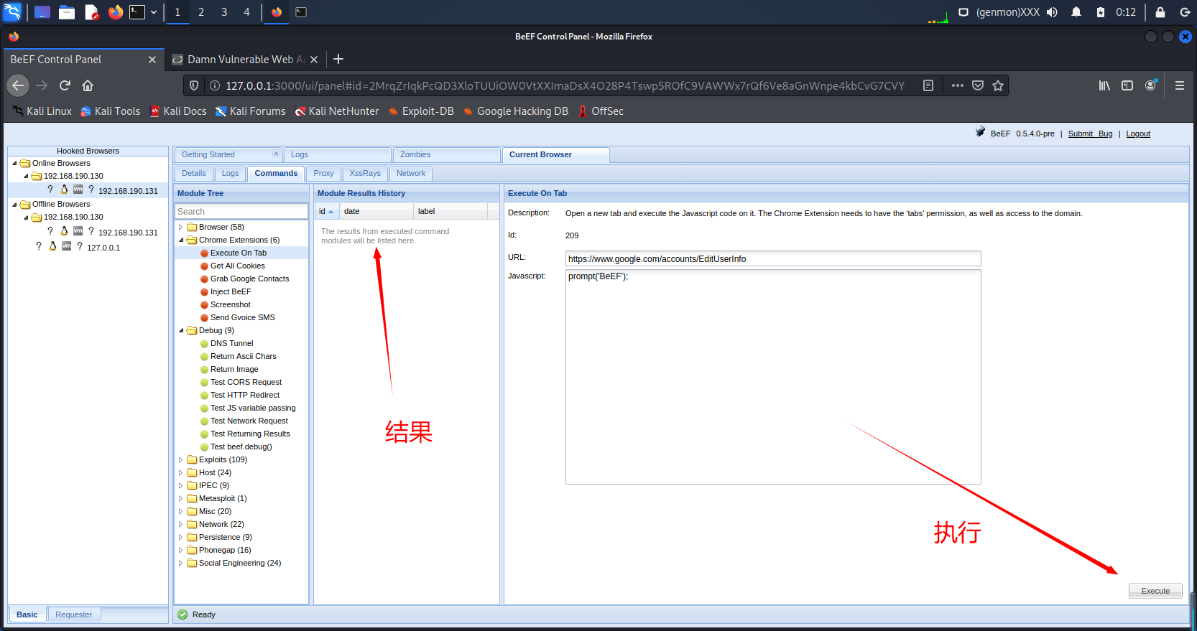Click the Submit Bug link
Screen dimensions: 1197x631
point(1090,134)
